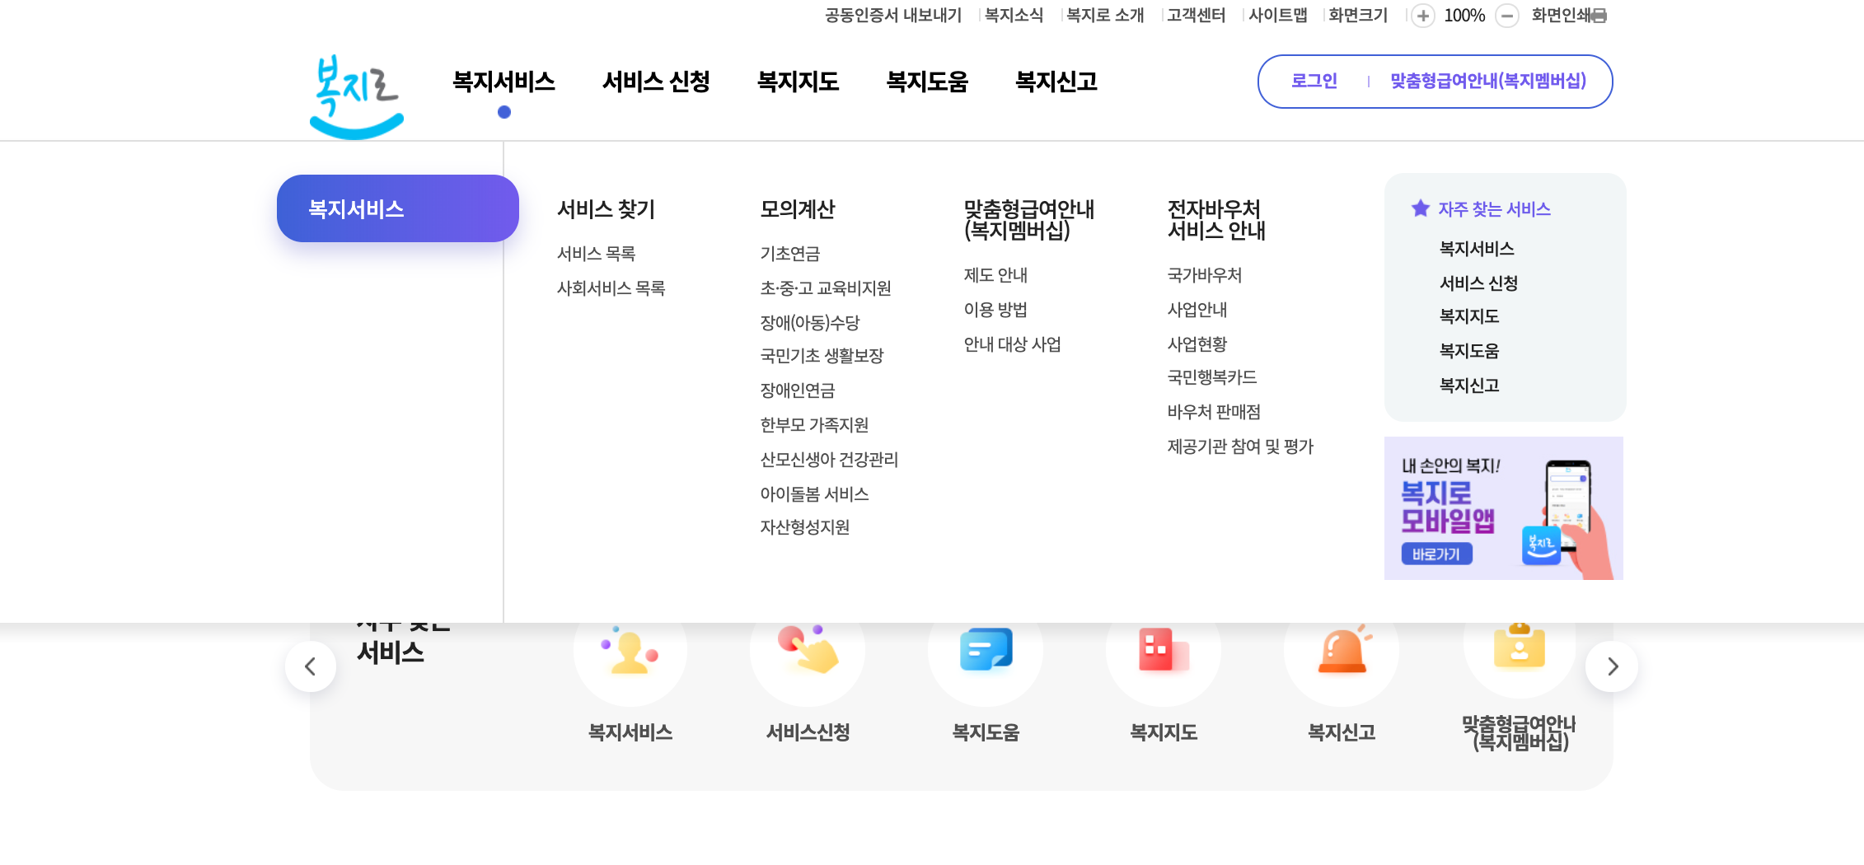Click the 서비스신청 hand-pointer icon
Screen dimensions: 1864x865
click(x=808, y=651)
